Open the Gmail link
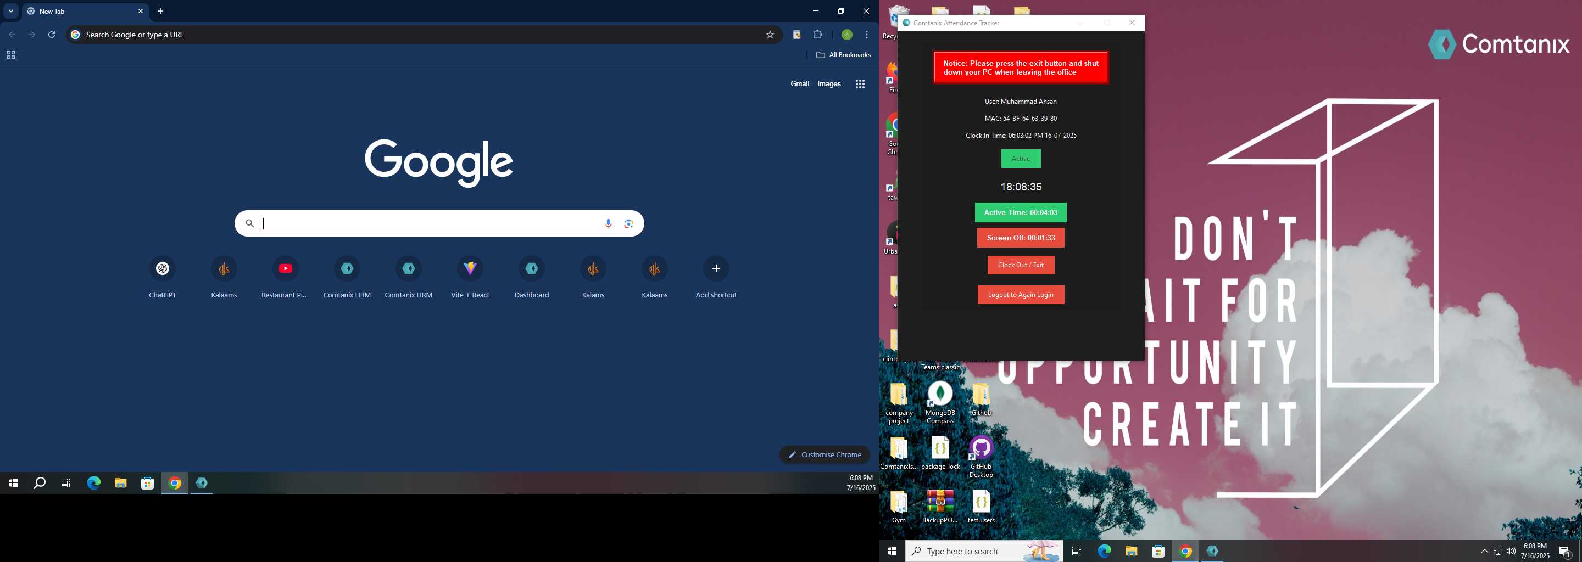This screenshot has height=562, width=1582. pos(799,84)
